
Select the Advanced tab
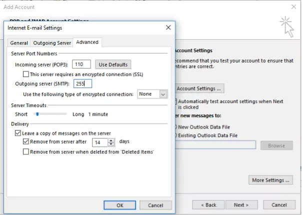pyautogui.click(x=87, y=42)
